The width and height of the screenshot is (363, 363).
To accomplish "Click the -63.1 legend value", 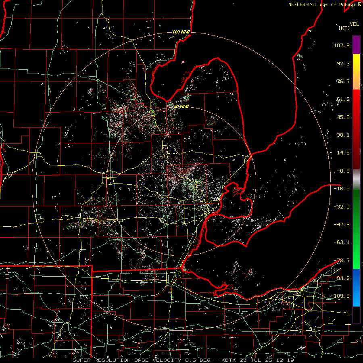I will click(x=342, y=242).
